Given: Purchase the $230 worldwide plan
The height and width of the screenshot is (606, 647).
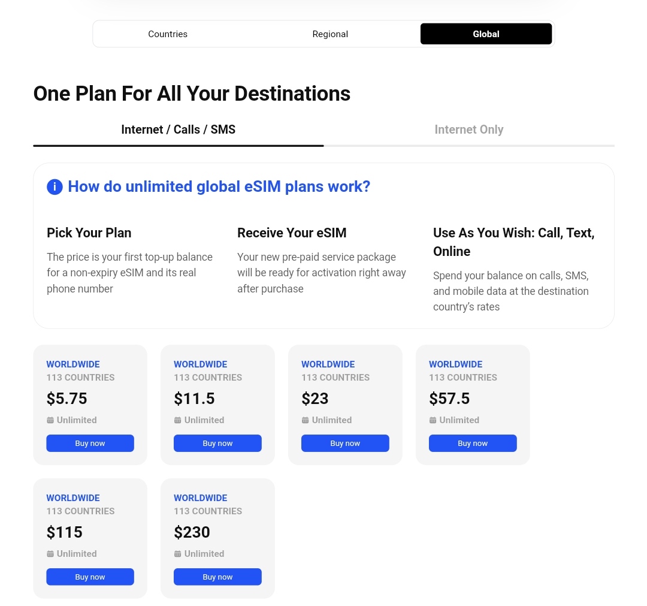Looking at the screenshot, I should [217, 577].
